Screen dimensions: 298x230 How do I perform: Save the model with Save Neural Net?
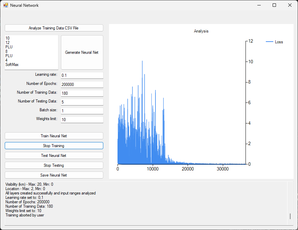tap(54, 175)
